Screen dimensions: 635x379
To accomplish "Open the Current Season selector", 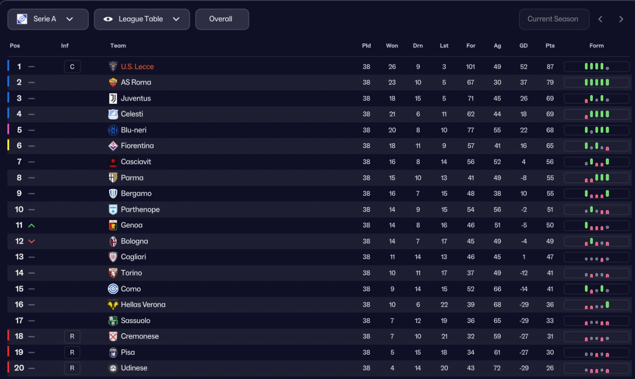I will [554, 19].
